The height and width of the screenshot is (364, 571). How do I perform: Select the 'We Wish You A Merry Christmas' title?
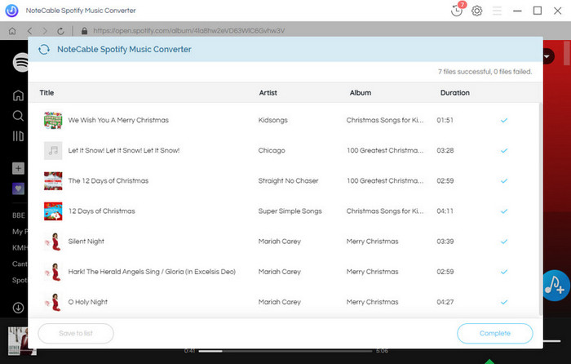118,120
